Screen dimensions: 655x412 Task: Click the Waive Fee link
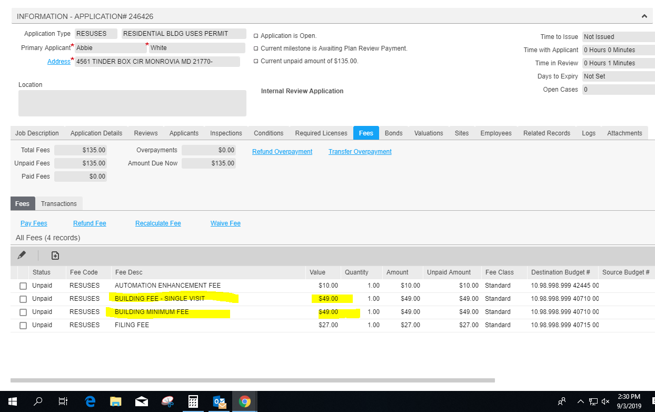tap(225, 223)
